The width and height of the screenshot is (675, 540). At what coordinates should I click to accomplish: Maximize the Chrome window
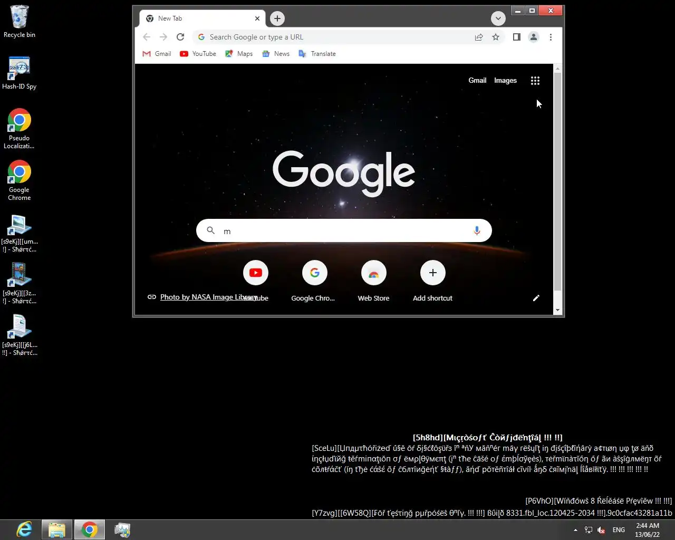click(532, 11)
